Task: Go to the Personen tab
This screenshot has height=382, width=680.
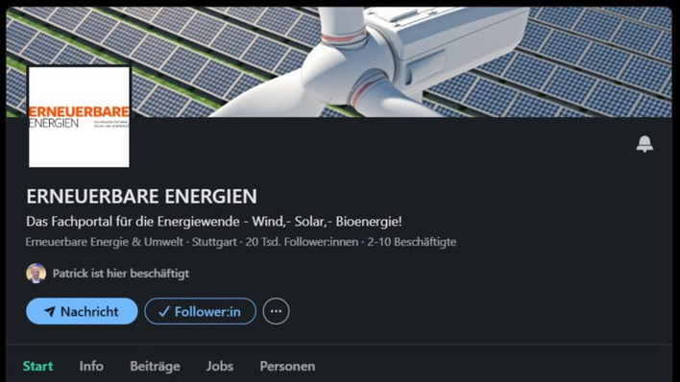Action: (x=287, y=366)
